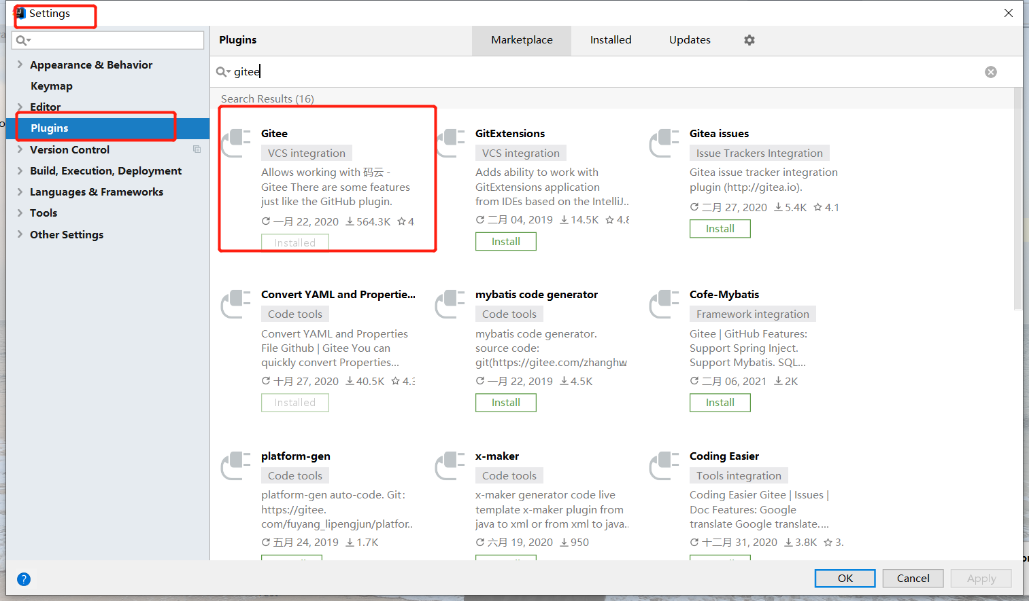This screenshot has width=1029, height=601.
Task: Open the plugin search options magnifier
Action: click(x=223, y=71)
